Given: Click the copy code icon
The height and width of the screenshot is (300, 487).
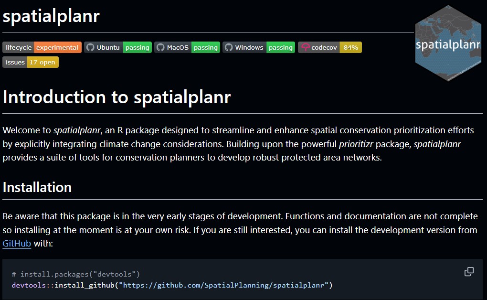Looking at the screenshot, I should (x=469, y=272).
